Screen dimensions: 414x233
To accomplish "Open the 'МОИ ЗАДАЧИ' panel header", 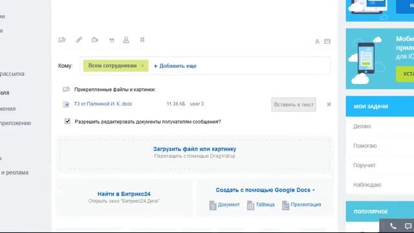I will coord(380,106).
